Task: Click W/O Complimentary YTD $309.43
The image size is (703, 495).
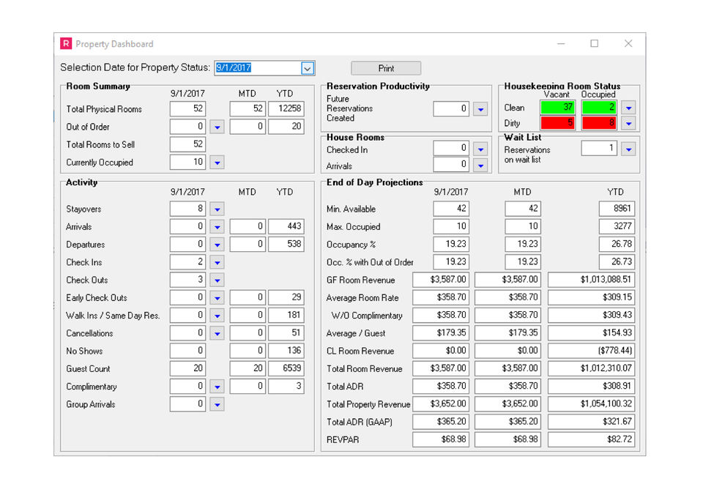Action: coord(591,316)
